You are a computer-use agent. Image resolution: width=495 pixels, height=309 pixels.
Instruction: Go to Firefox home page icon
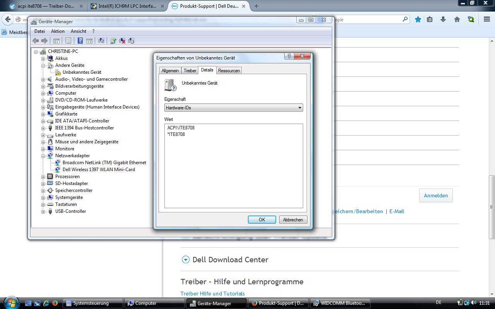coord(457,19)
